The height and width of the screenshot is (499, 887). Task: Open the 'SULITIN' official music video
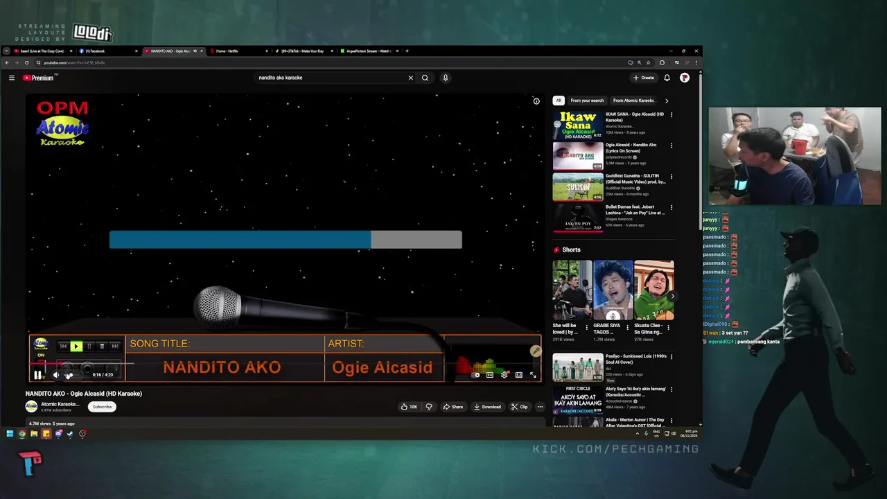[578, 187]
